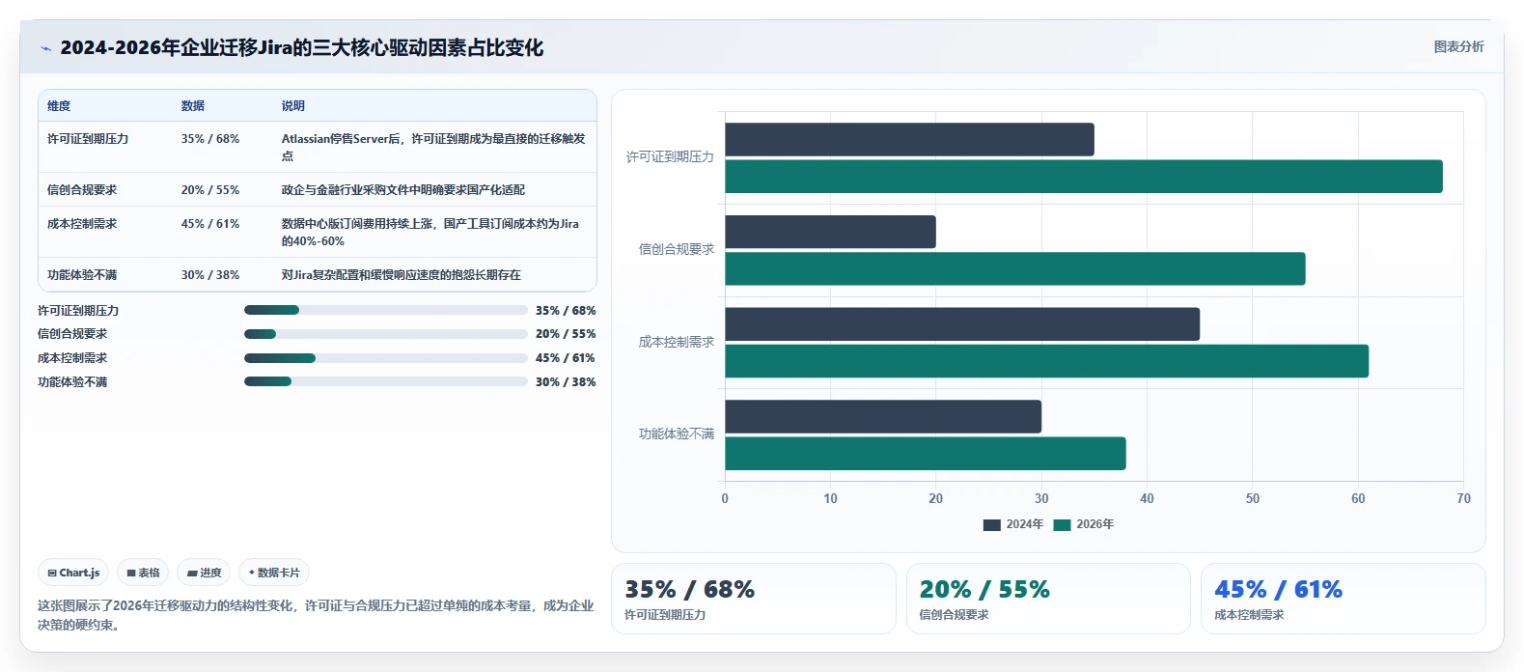The height and width of the screenshot is (672, 1524).
Task: Click the chart y-axis label 功能体验不满
Action: [677, 434]
